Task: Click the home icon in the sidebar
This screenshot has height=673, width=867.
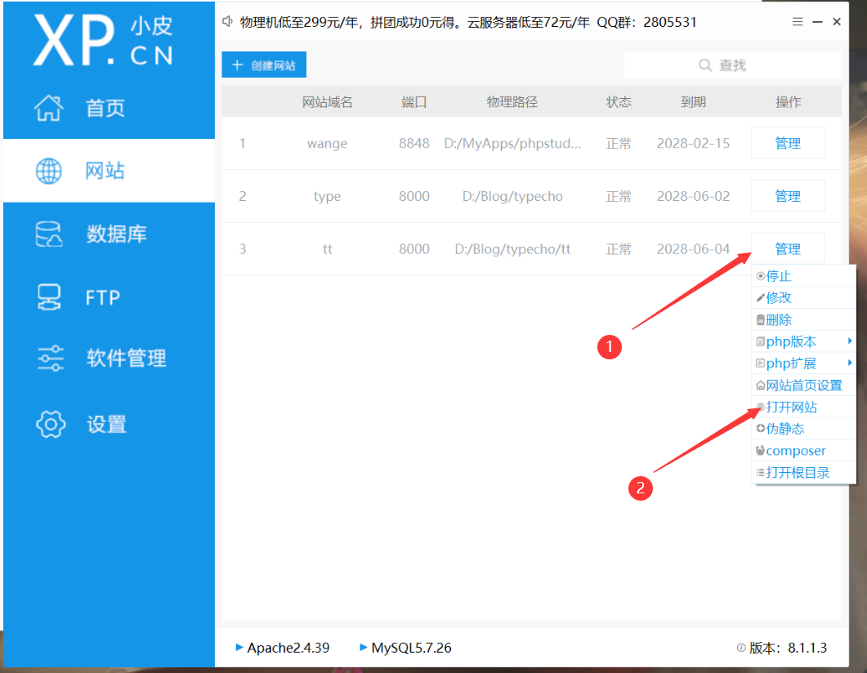Action: pyautogui.click(x=48, y=107)
